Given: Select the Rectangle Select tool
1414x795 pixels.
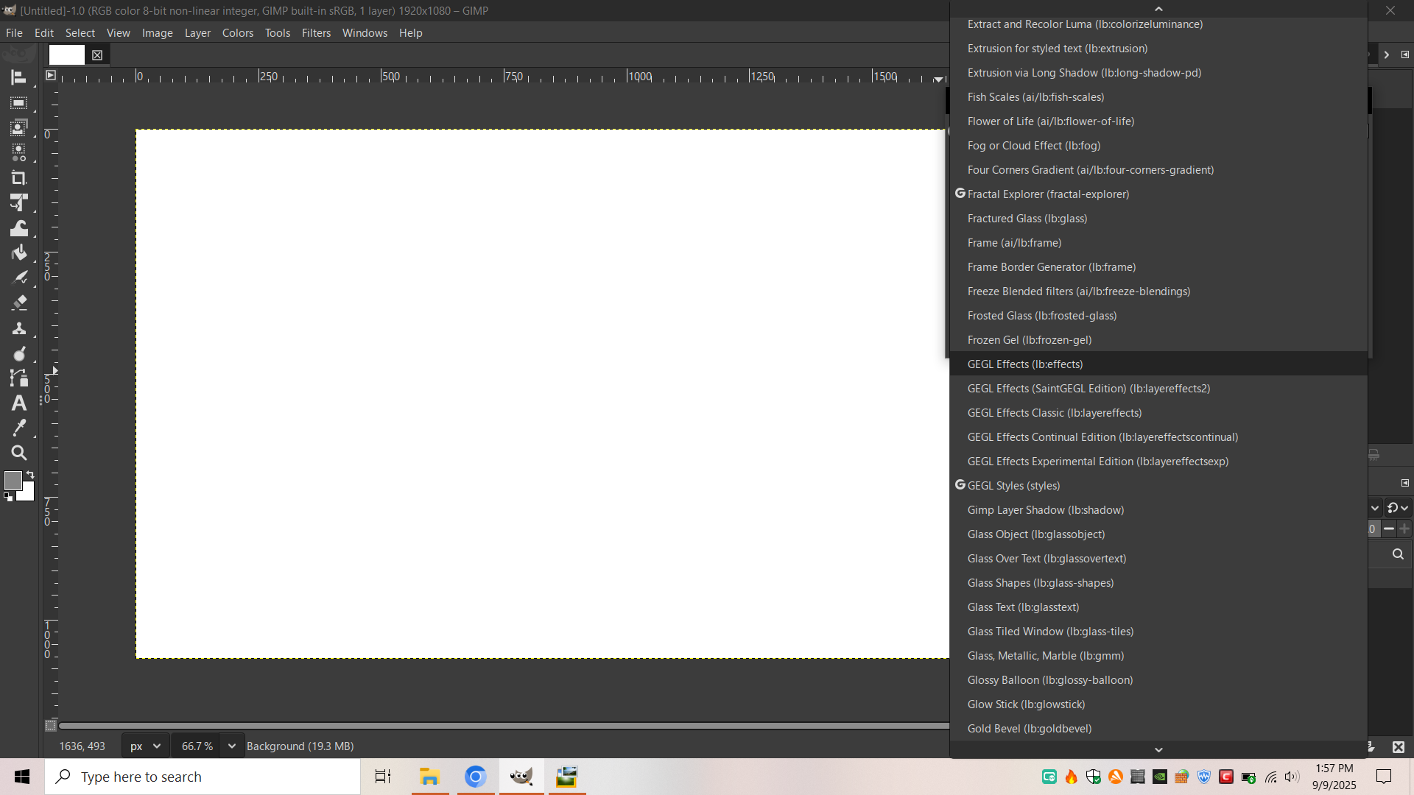Looking at the screenshot, I should pos(19,103).
